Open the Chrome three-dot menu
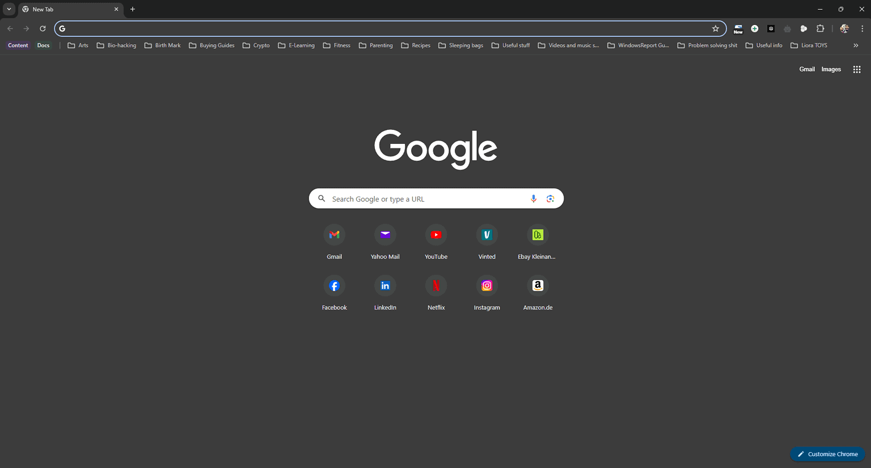This screenshot has width=871, height=468. point(863,28)
